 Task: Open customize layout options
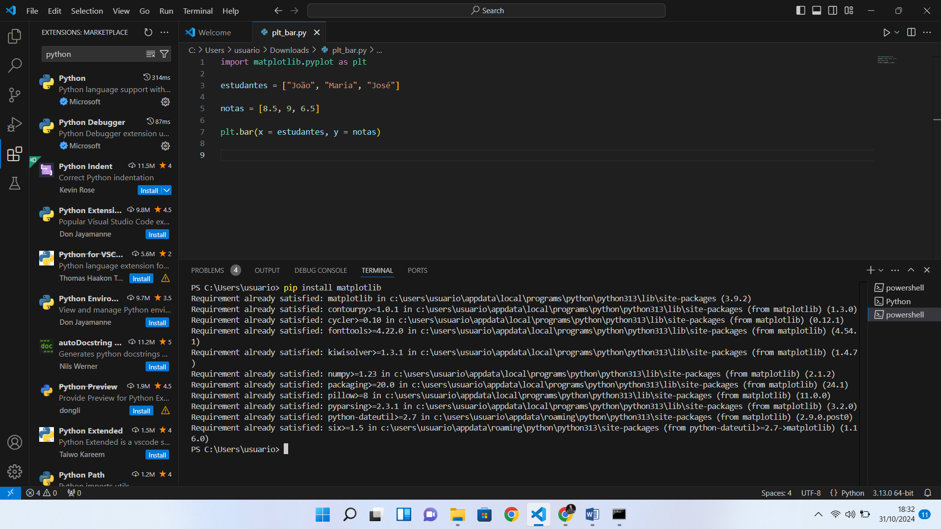pyautogui.click(x=849, y=10)
